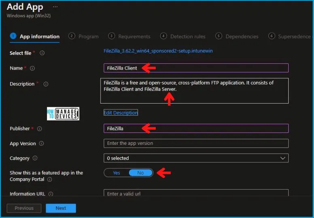Screen dimensions: 314x218
Task: Focus the Name field containing FileZilla Client
Action: [196, 68]
